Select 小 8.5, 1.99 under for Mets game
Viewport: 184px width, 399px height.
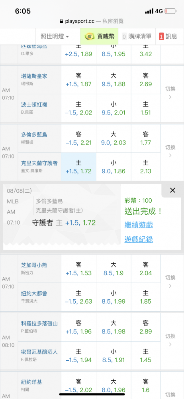pyautogui.click(x=114, y=297)
